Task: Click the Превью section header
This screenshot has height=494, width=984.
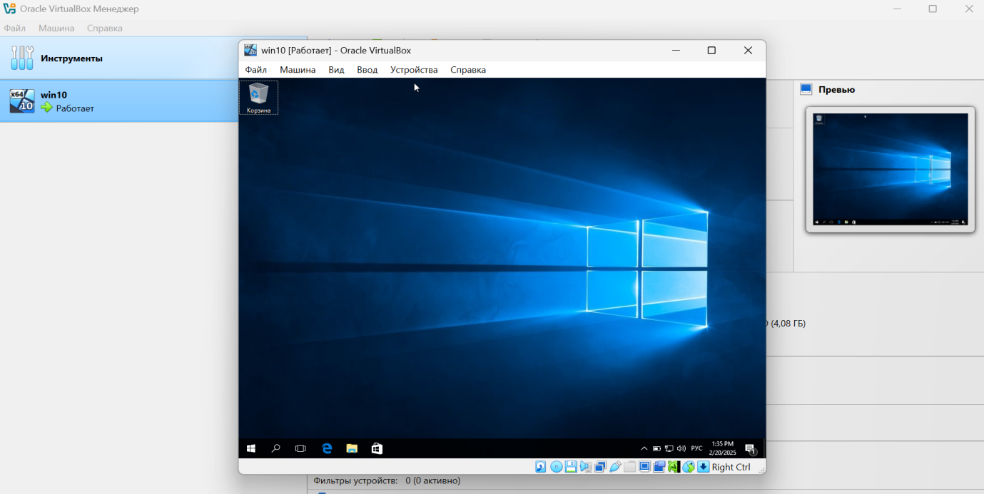Action: (x=836, y=90)
